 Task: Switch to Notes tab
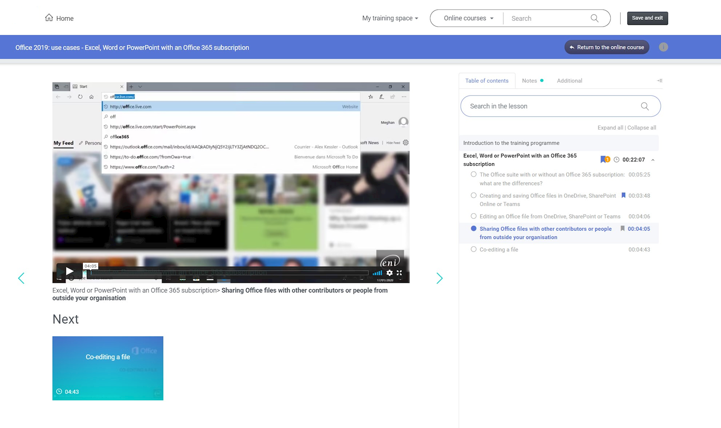(532, 80)
